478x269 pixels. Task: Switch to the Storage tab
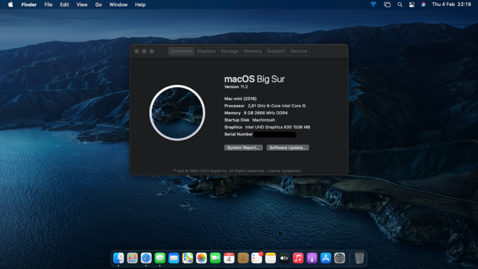(x=229, y=51)
